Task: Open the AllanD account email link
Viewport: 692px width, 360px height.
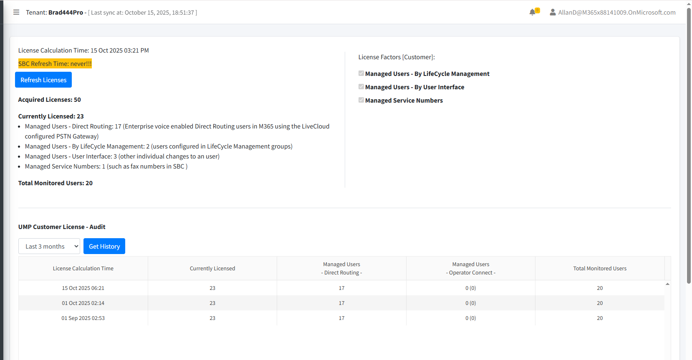Action: 616,13
